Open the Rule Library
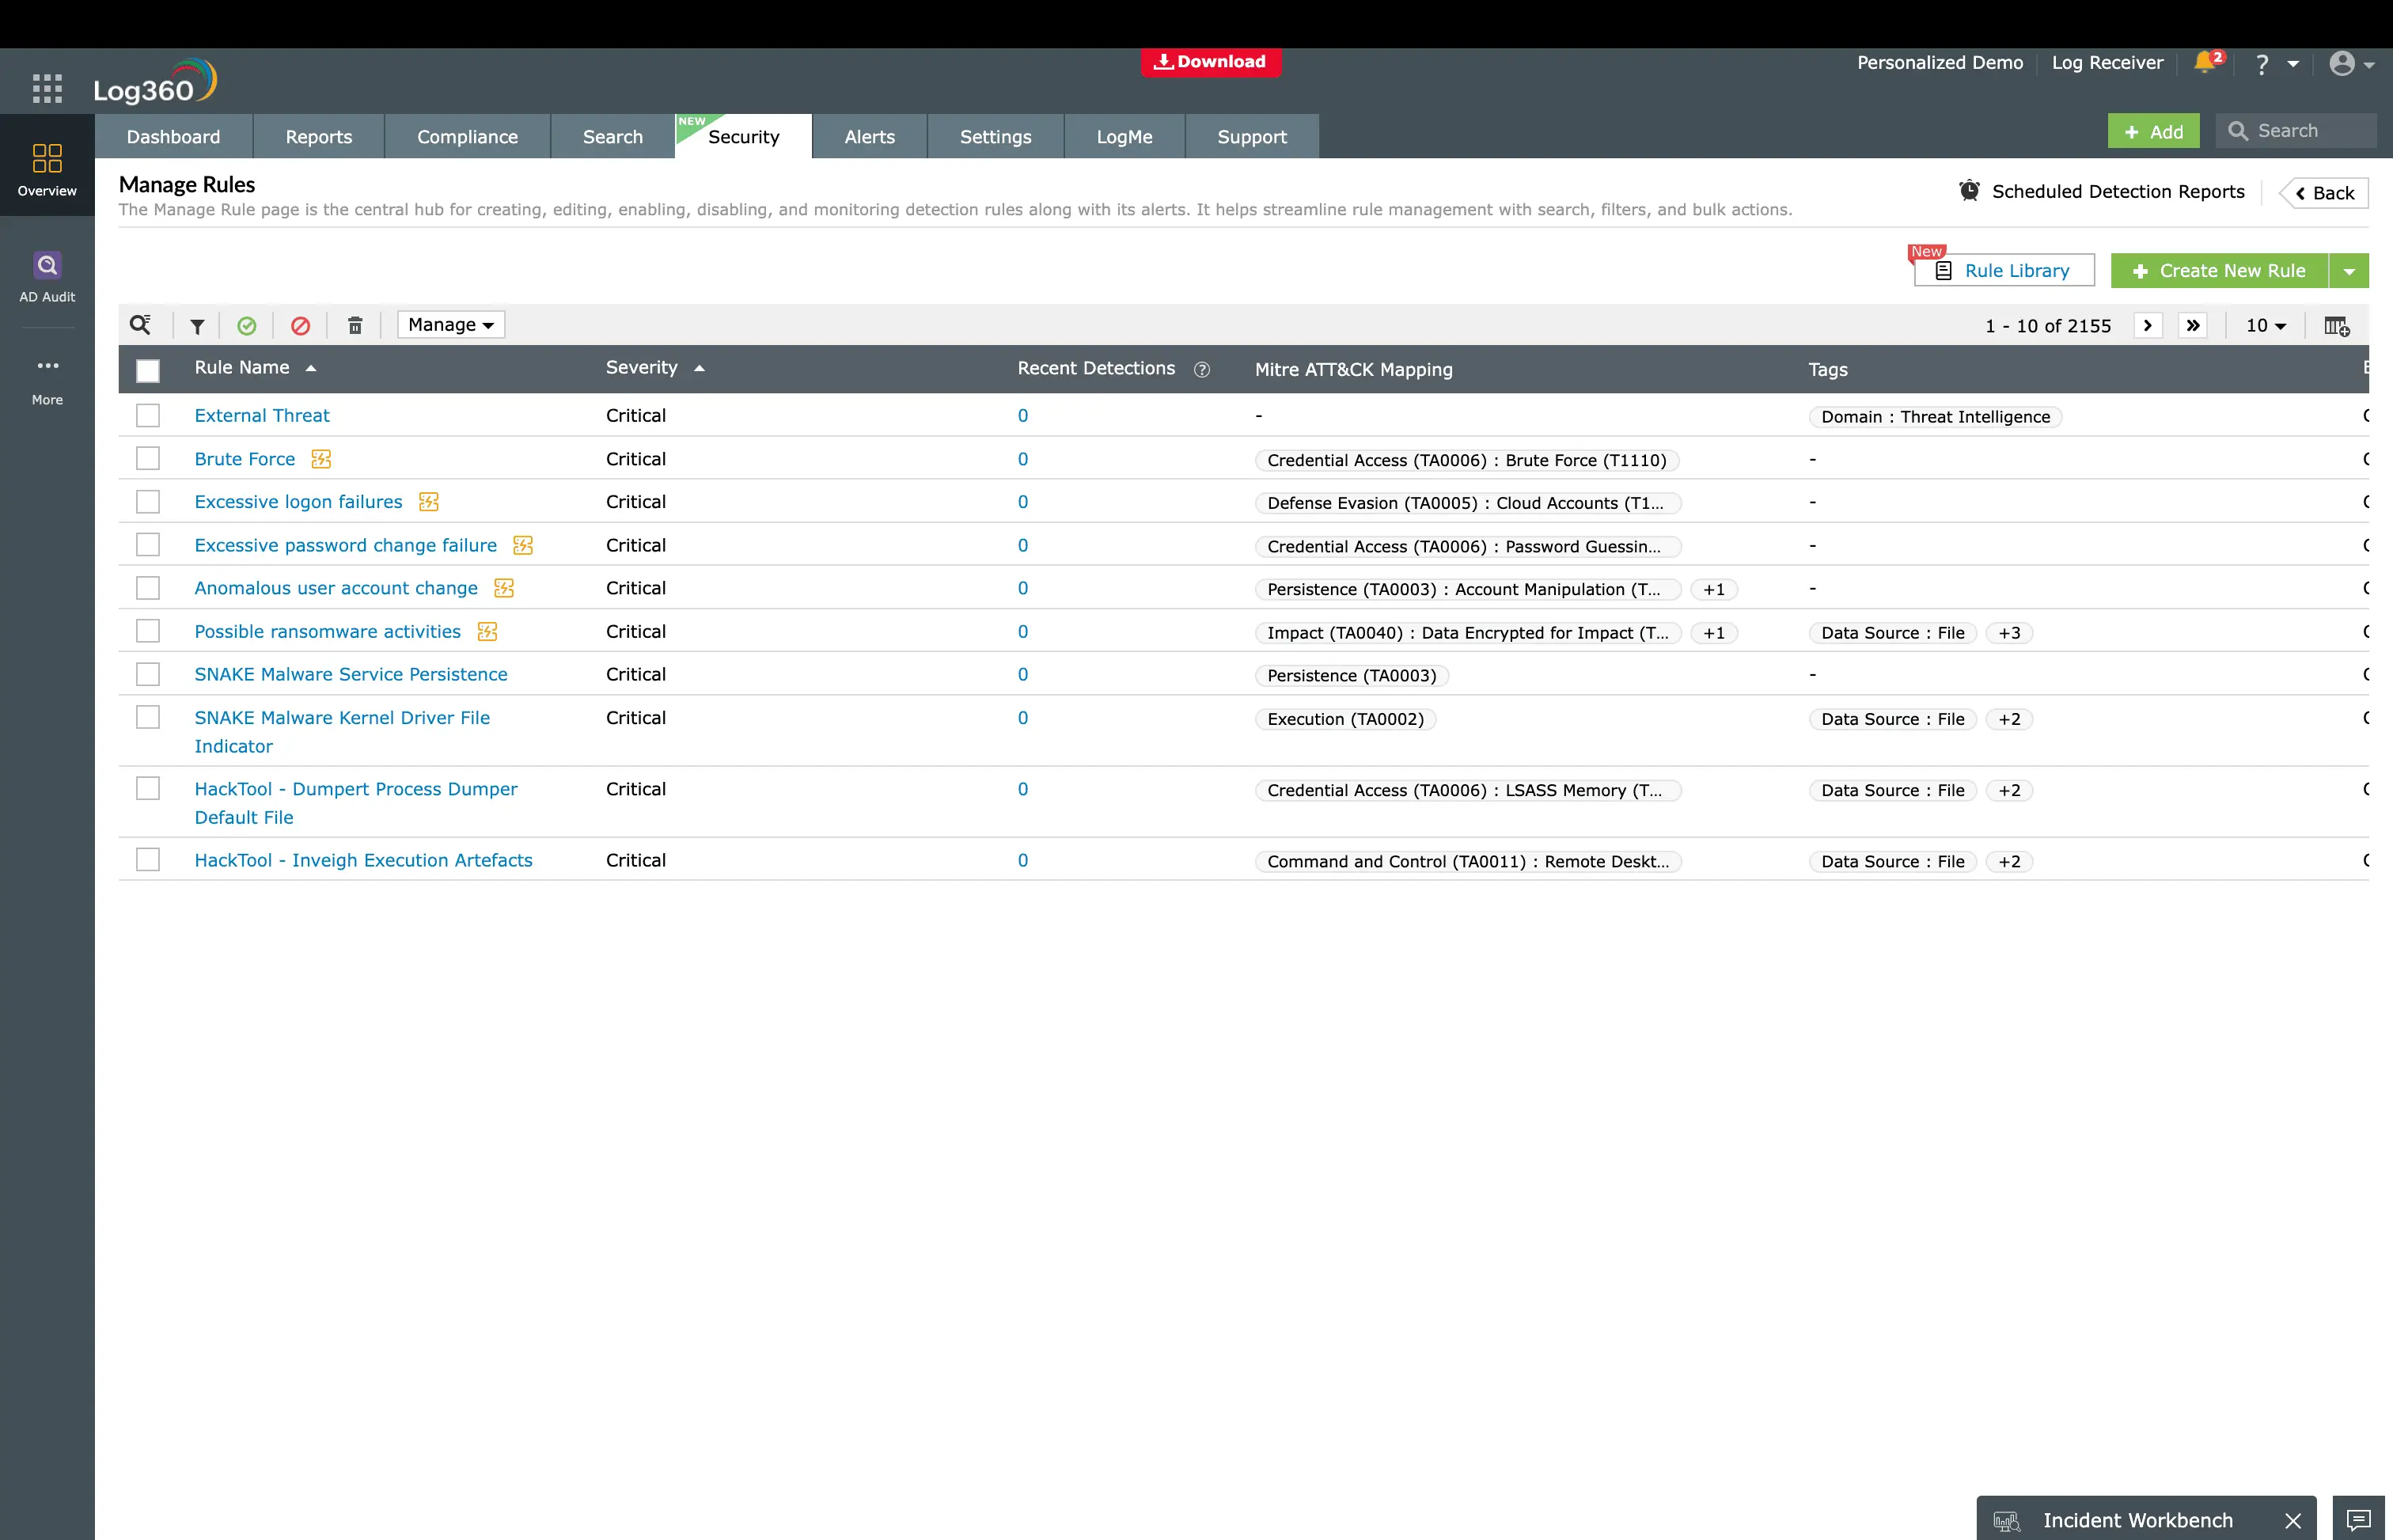 click(x=2004, y=271)
